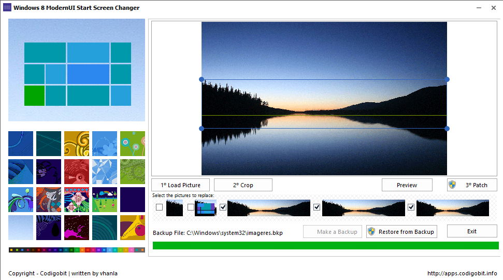Click the app icon in the title bar
The width and height of the screenshot is (503, 280).
[x=7, y=7]
